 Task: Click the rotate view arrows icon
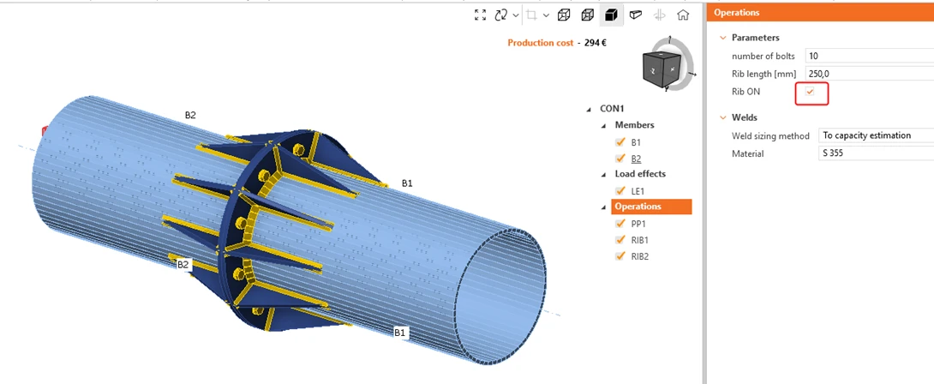coord(501,15)
